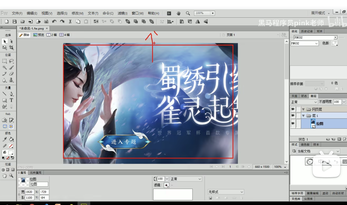This screenshot has width=347, height=205.
Task: Hide the 网页层 layer with eye icon
Action: 293,109
